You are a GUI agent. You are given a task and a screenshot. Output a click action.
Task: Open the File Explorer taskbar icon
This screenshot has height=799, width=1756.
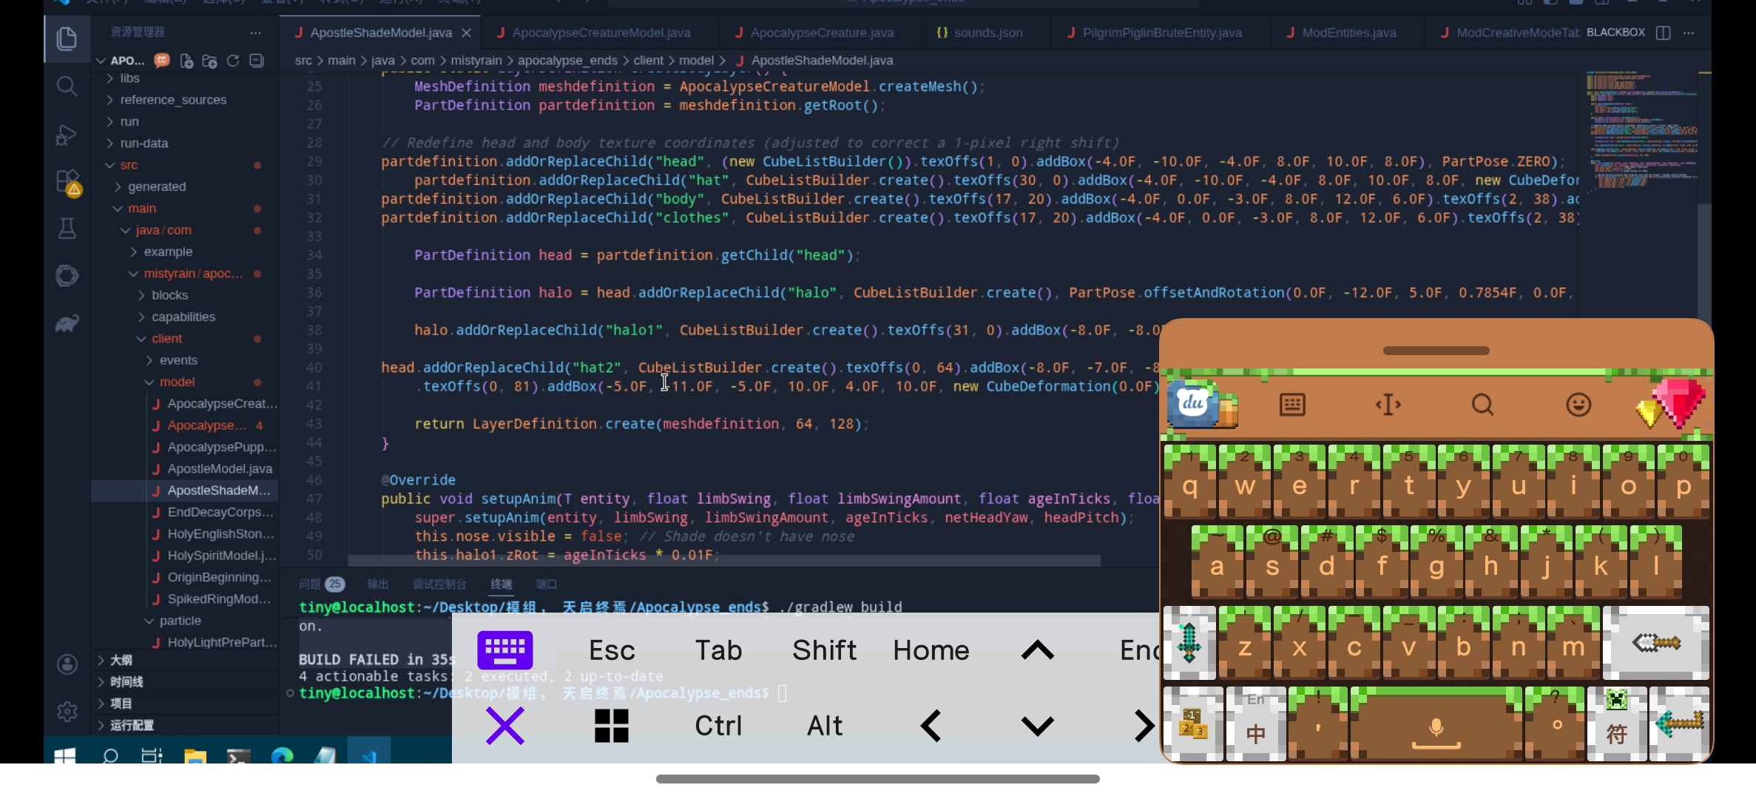[195, 755]
